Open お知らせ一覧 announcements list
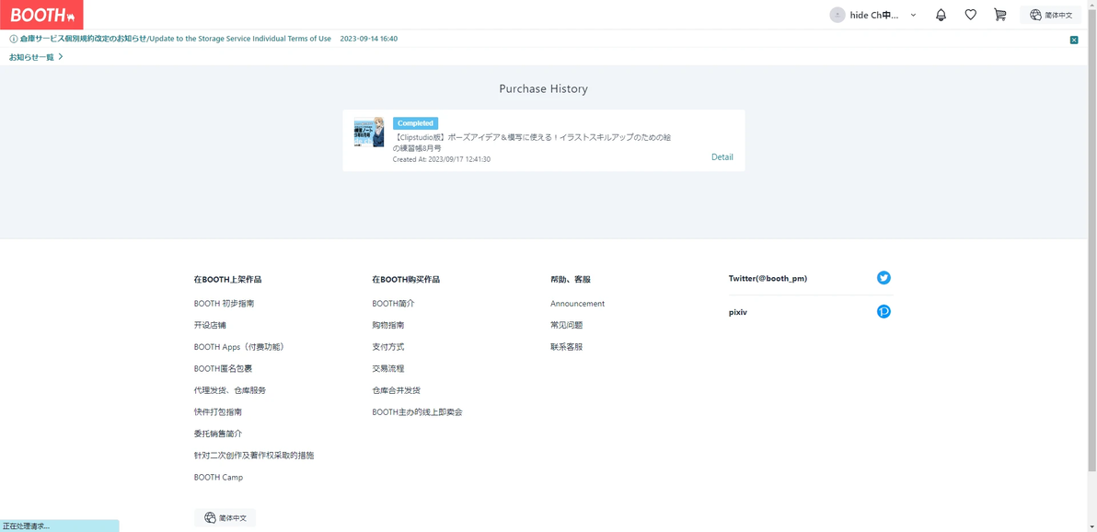Screen dimensions: 1097x532 click(37, 57)
